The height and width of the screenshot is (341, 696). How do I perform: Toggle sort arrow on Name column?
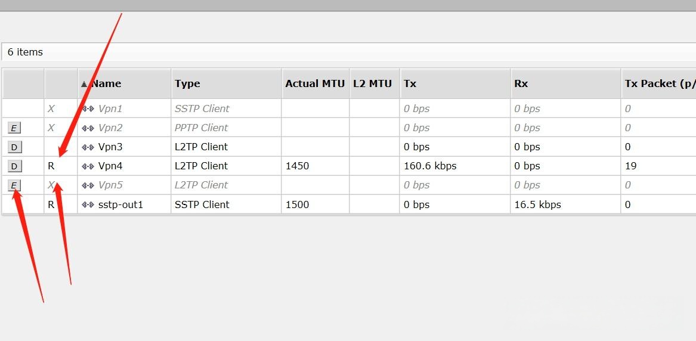click(x=84, y=84)
